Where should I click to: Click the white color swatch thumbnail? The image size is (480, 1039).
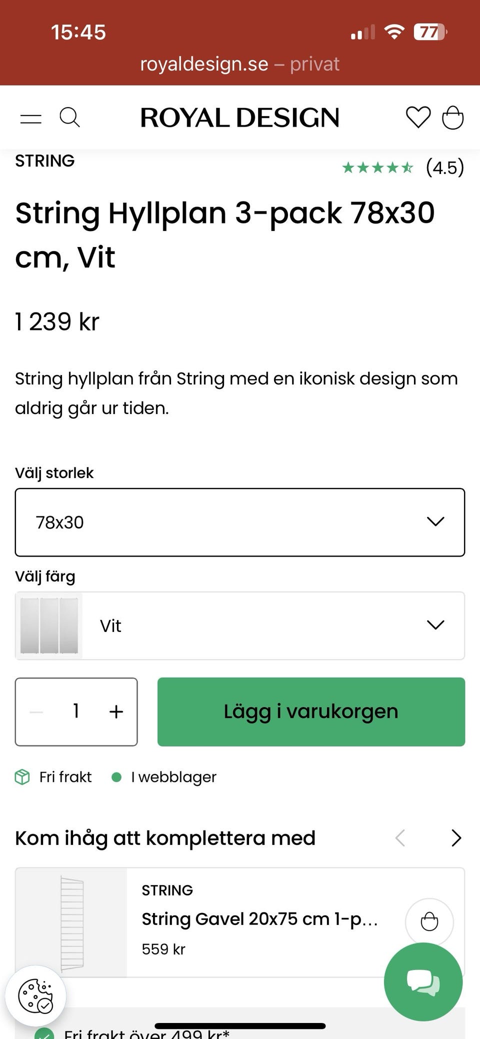(49, 625)
